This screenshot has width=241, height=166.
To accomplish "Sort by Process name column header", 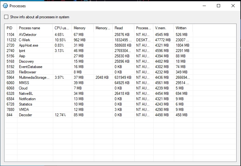I will click(x=29, y=28).
